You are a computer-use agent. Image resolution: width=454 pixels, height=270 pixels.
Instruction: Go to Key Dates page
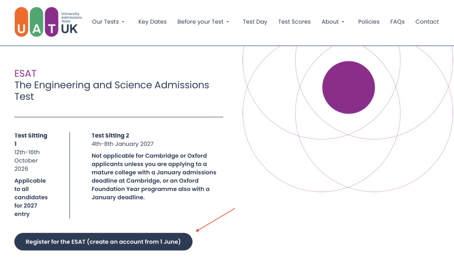pos(152,22)
